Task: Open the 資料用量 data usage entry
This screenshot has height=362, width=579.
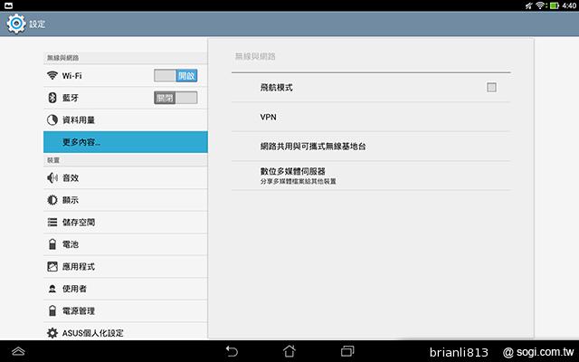Action: 126,119
